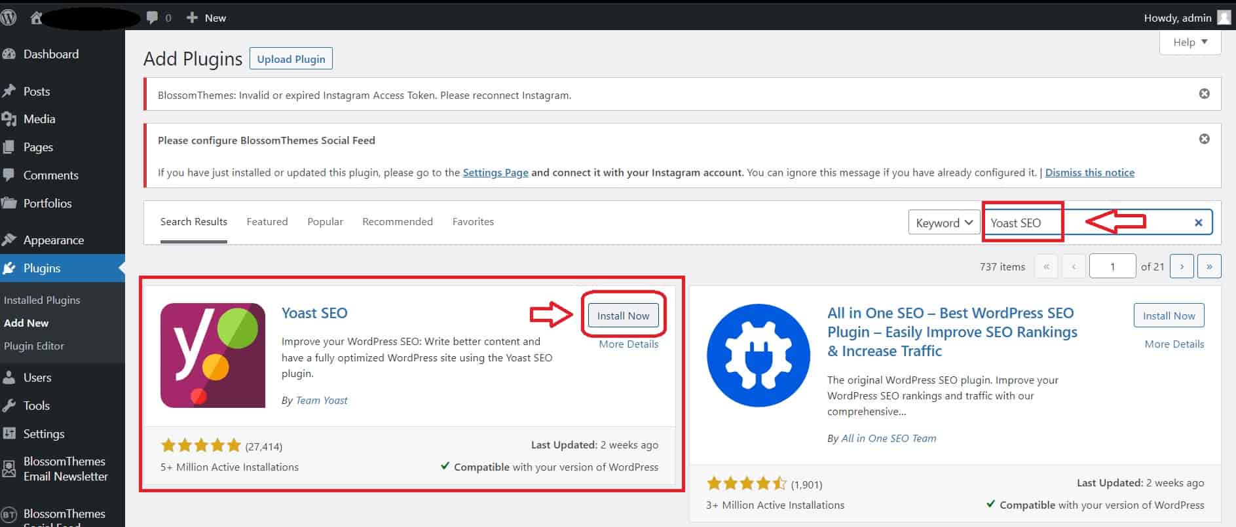
Task: Click the Plugins plug icon
Action: 9,268
